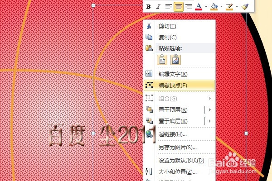Open 超链接(H)... dialog entry
This screenshot has width=272, height=181.
[x=173, y=134]
